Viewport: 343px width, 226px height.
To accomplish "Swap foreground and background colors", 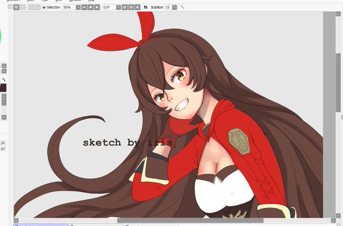I will pyautogui.click(x=4, y=80).
